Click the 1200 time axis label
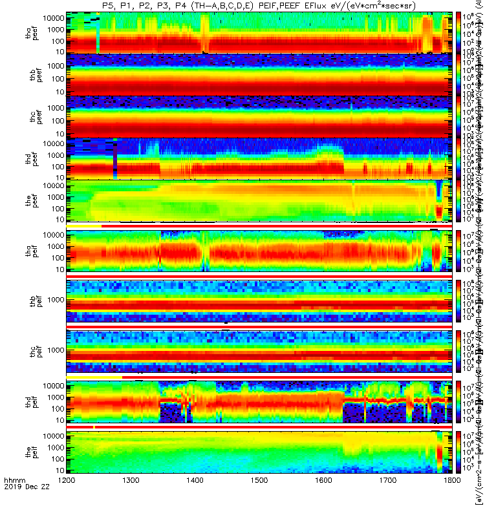 click(x=67, y=480)
